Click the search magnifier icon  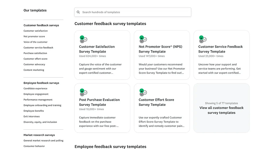coord(78,12)
